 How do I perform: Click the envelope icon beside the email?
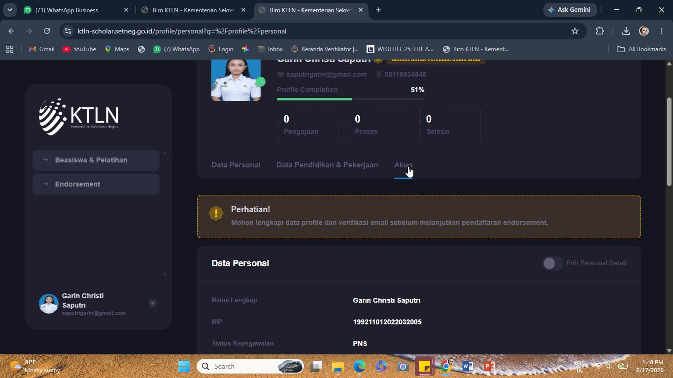[x=281, y=74]
